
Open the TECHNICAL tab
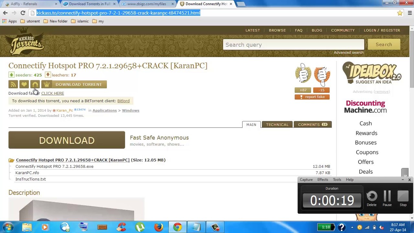point(277,125)
